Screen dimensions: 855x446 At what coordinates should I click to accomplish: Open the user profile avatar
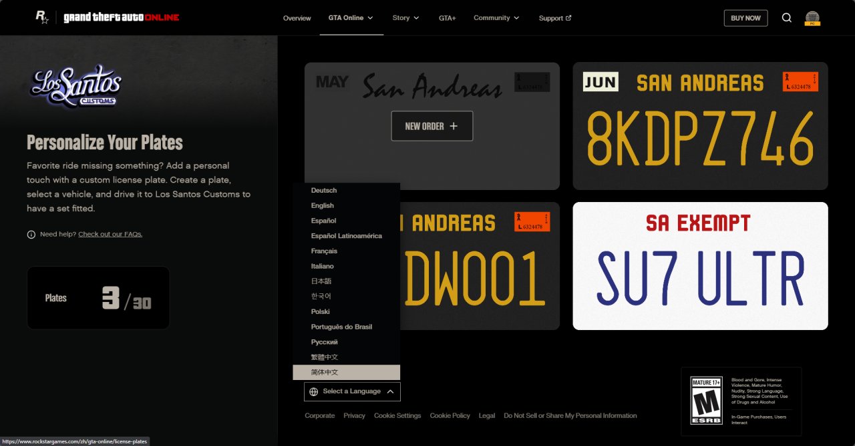coord(812,18)
